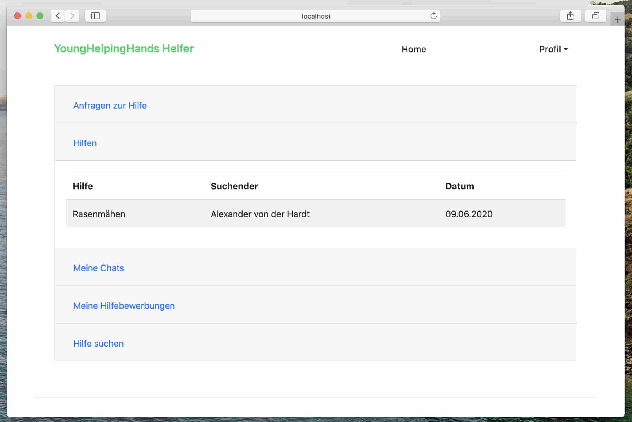The image size is (632, 422).
Task: Add a new tab with plus button
Action: (x=617, y=19)
